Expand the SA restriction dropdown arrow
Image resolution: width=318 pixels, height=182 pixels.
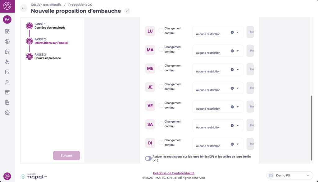click(238, 125)
